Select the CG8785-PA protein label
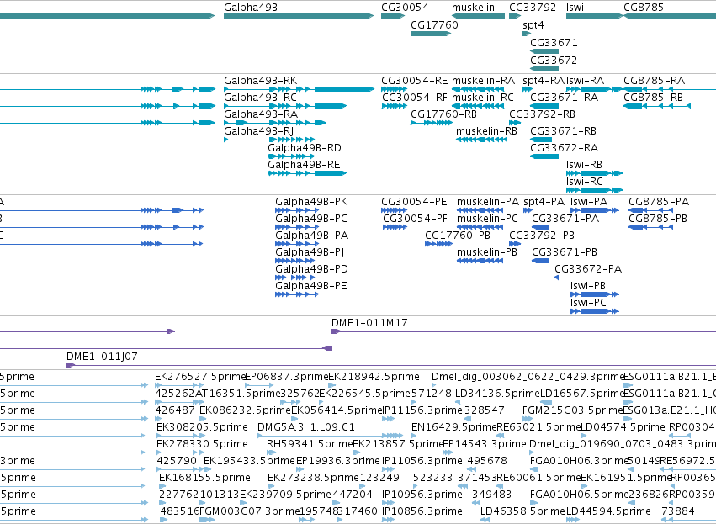 [x=659, y=202]
